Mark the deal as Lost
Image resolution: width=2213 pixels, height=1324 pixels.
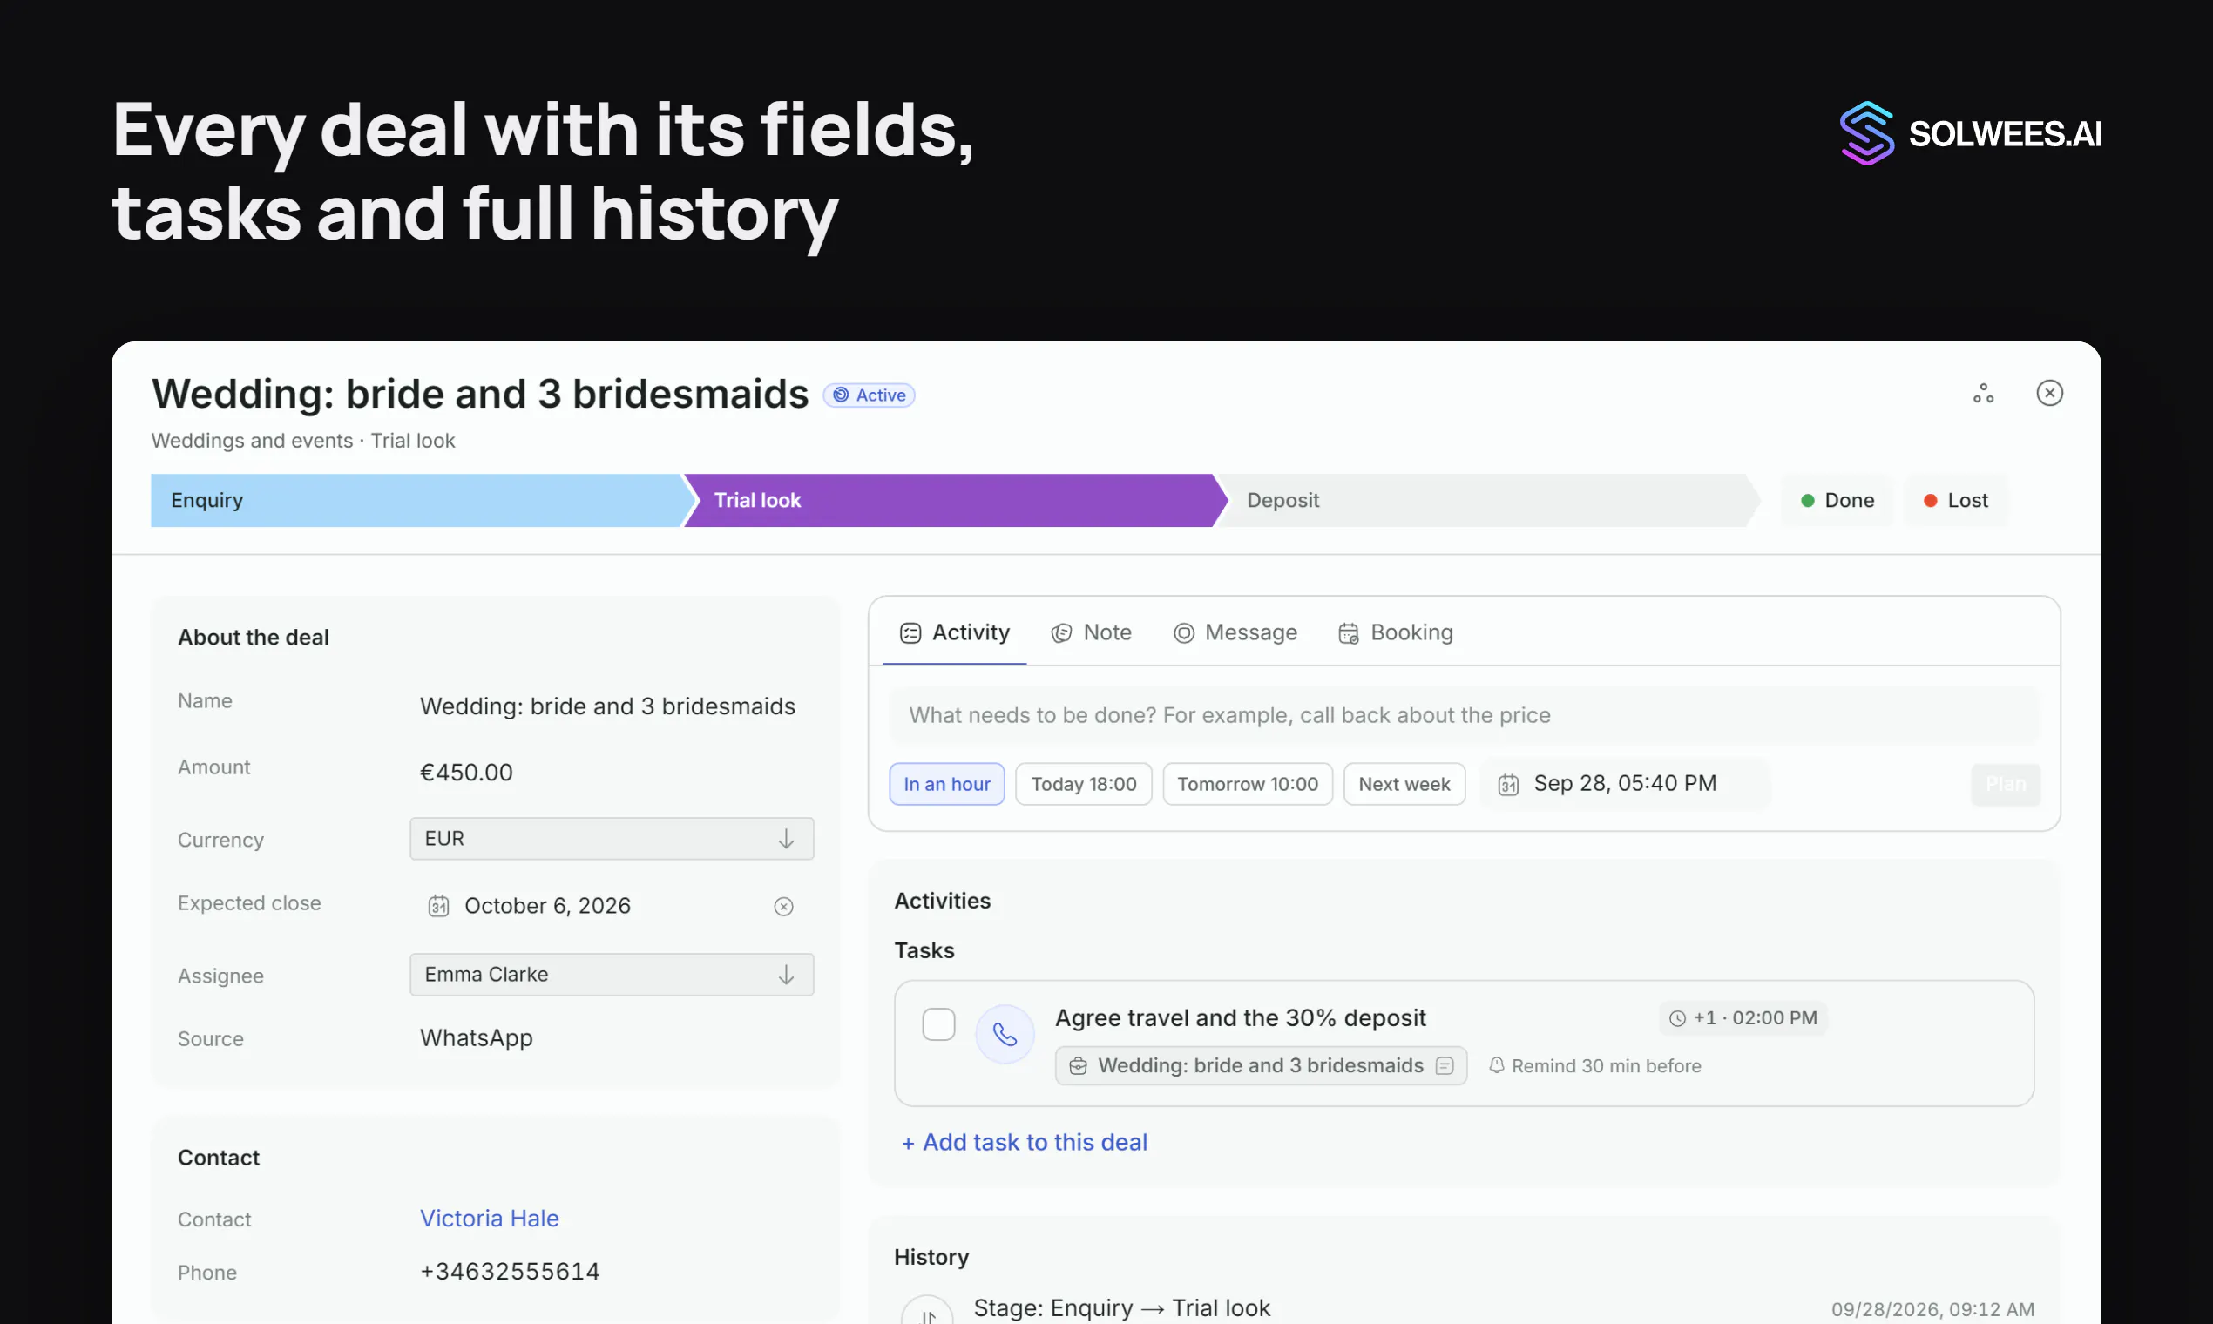pyautogui.click(x=1956, y=501)
